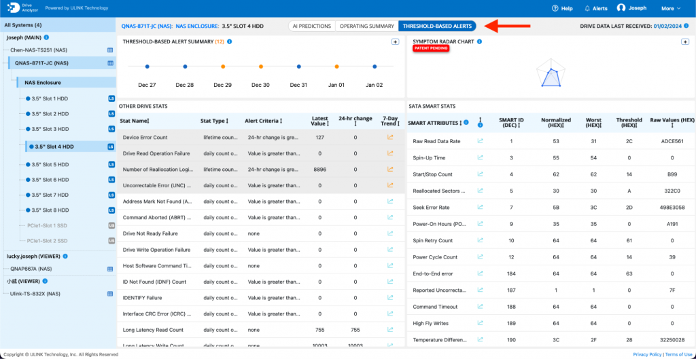Sort by Latest Value column header

tap(319, 121)
